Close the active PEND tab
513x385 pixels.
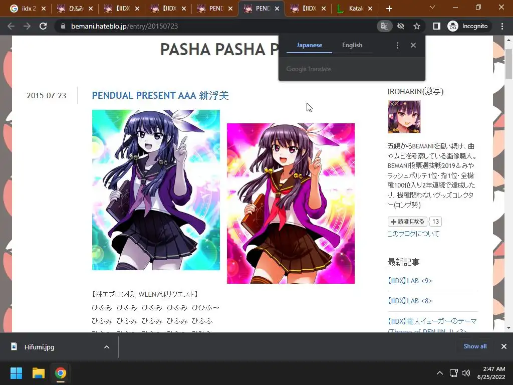click(277, 9)
